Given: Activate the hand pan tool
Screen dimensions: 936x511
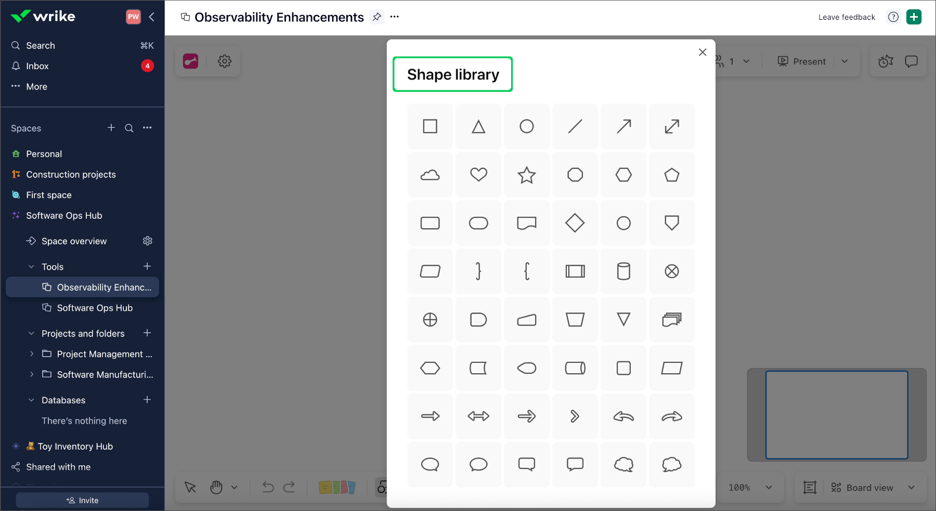Looking at the screenshot, I should 216,488.
